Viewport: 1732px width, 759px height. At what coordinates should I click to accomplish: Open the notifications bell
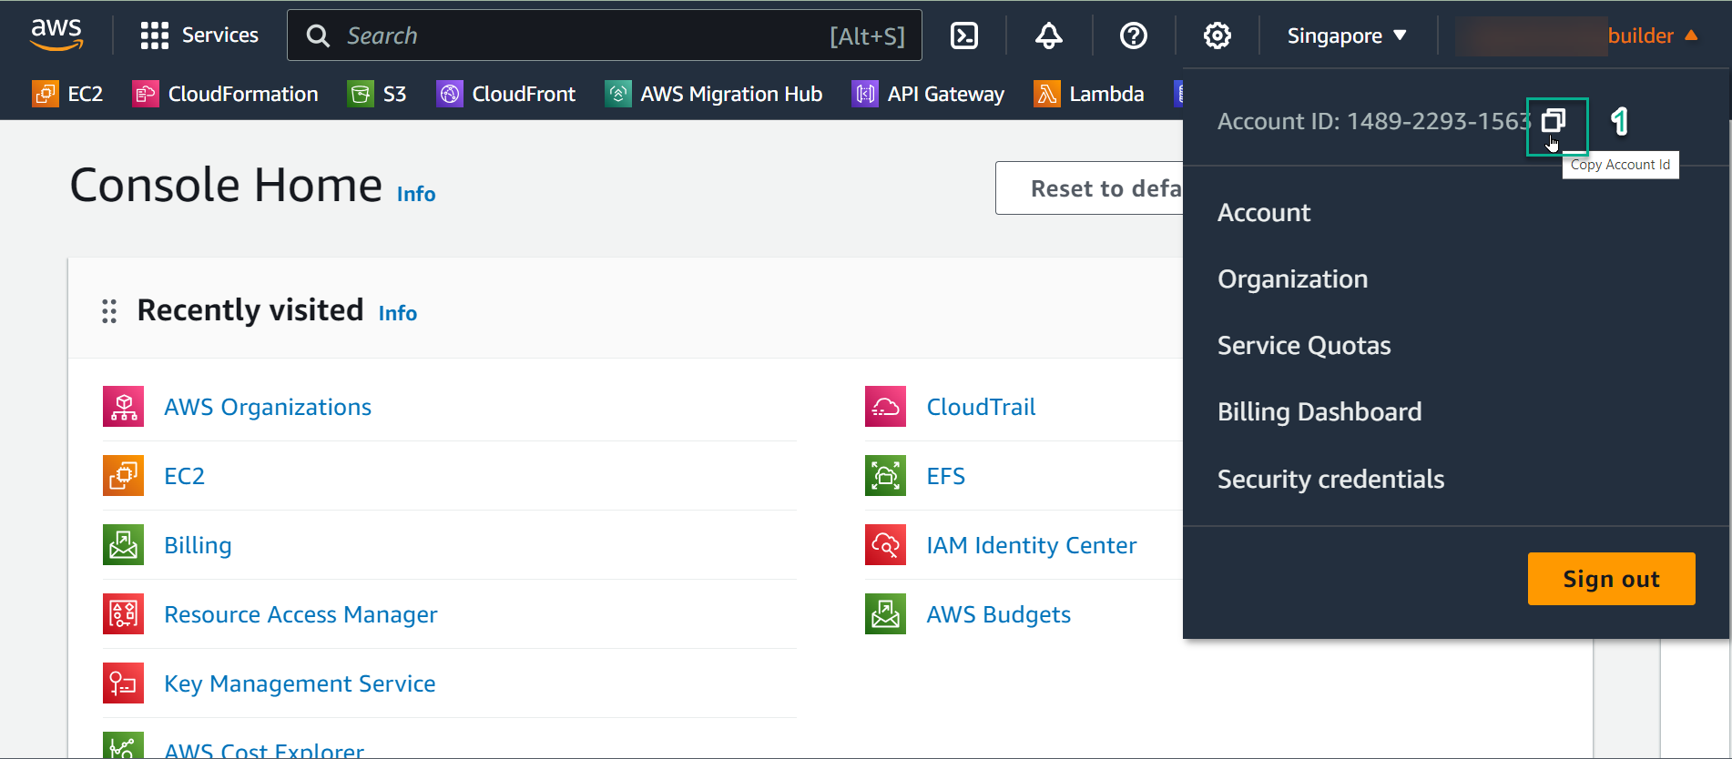click(1049, 35)
